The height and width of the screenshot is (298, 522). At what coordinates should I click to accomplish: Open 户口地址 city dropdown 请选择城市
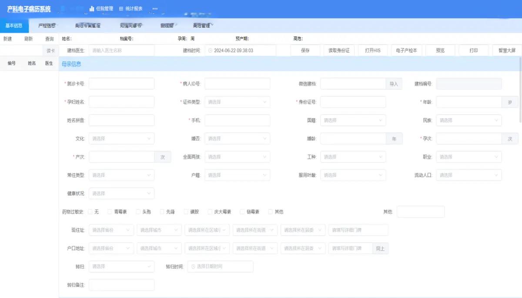pyautogui.click(x=159, y=248)
